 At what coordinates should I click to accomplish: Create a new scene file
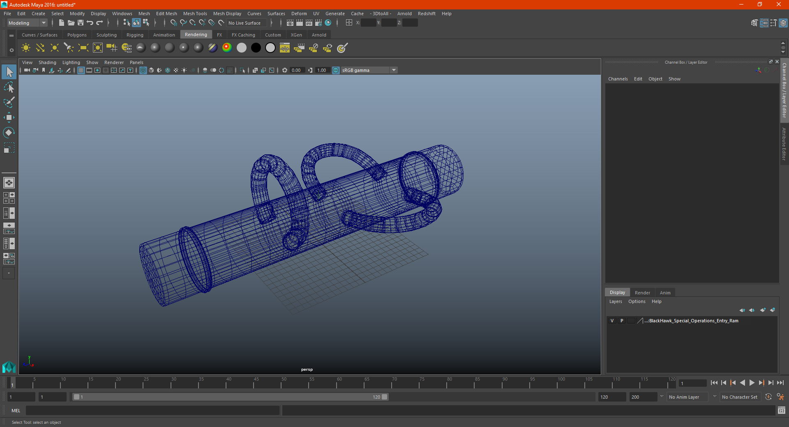tap(61, 23)
